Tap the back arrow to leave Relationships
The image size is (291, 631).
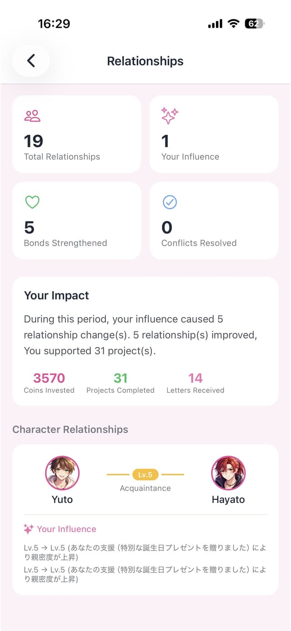click(30, 61)
